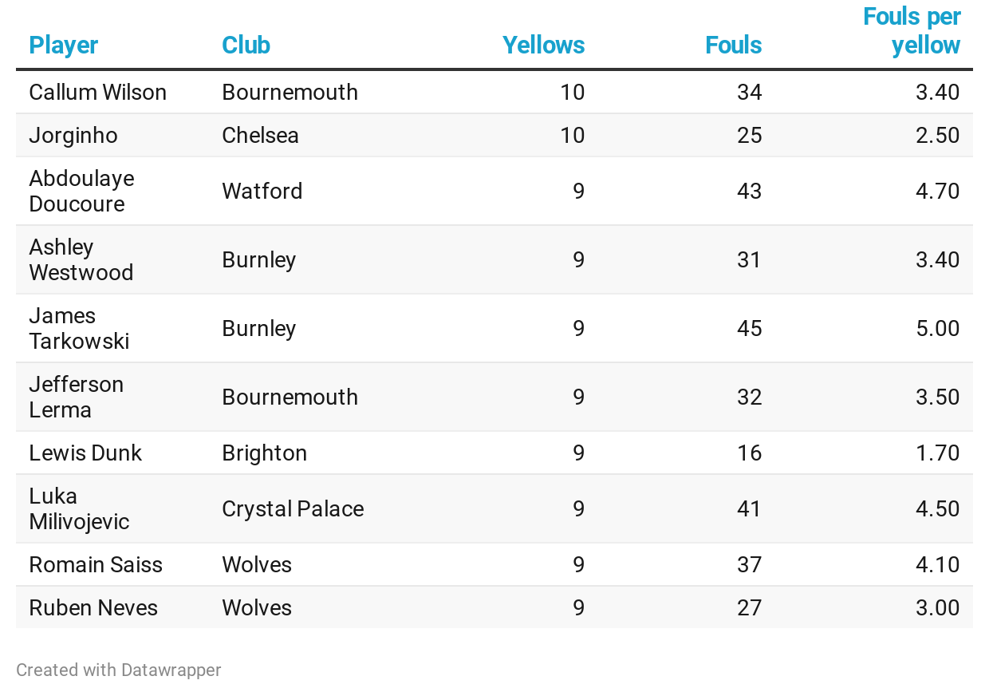Click the Fouls per yellow header
989x692 pixels.
coord(912,31)
